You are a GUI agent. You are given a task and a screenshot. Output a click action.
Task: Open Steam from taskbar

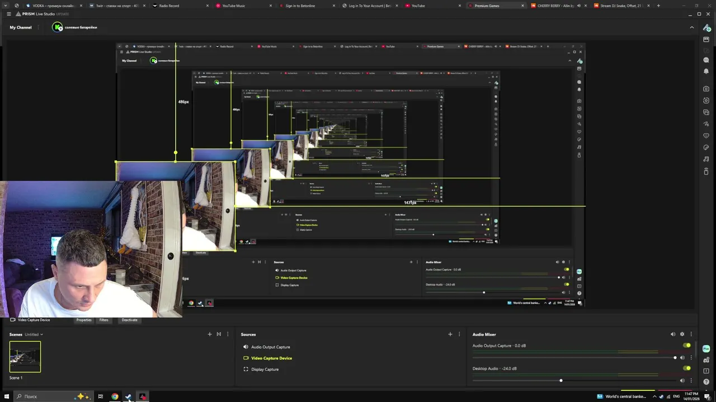click(128, 396)
